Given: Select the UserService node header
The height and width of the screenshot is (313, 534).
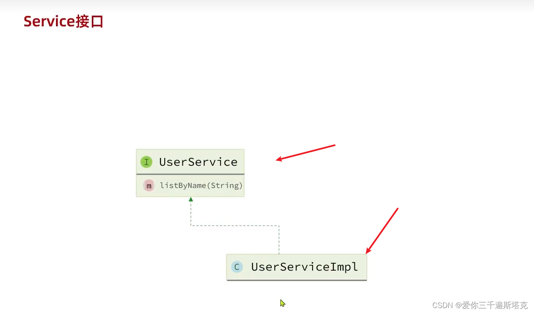Looking at the screenshot, I should pyautogui.click(x=190, y=162).
